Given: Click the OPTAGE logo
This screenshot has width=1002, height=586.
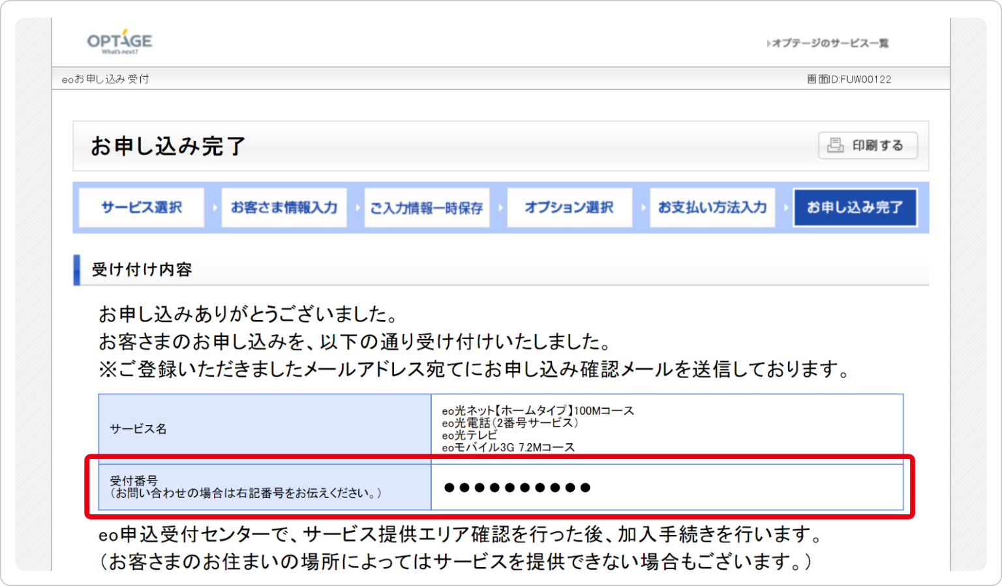Looking at the screenshot, I should (x=119, y=40).
